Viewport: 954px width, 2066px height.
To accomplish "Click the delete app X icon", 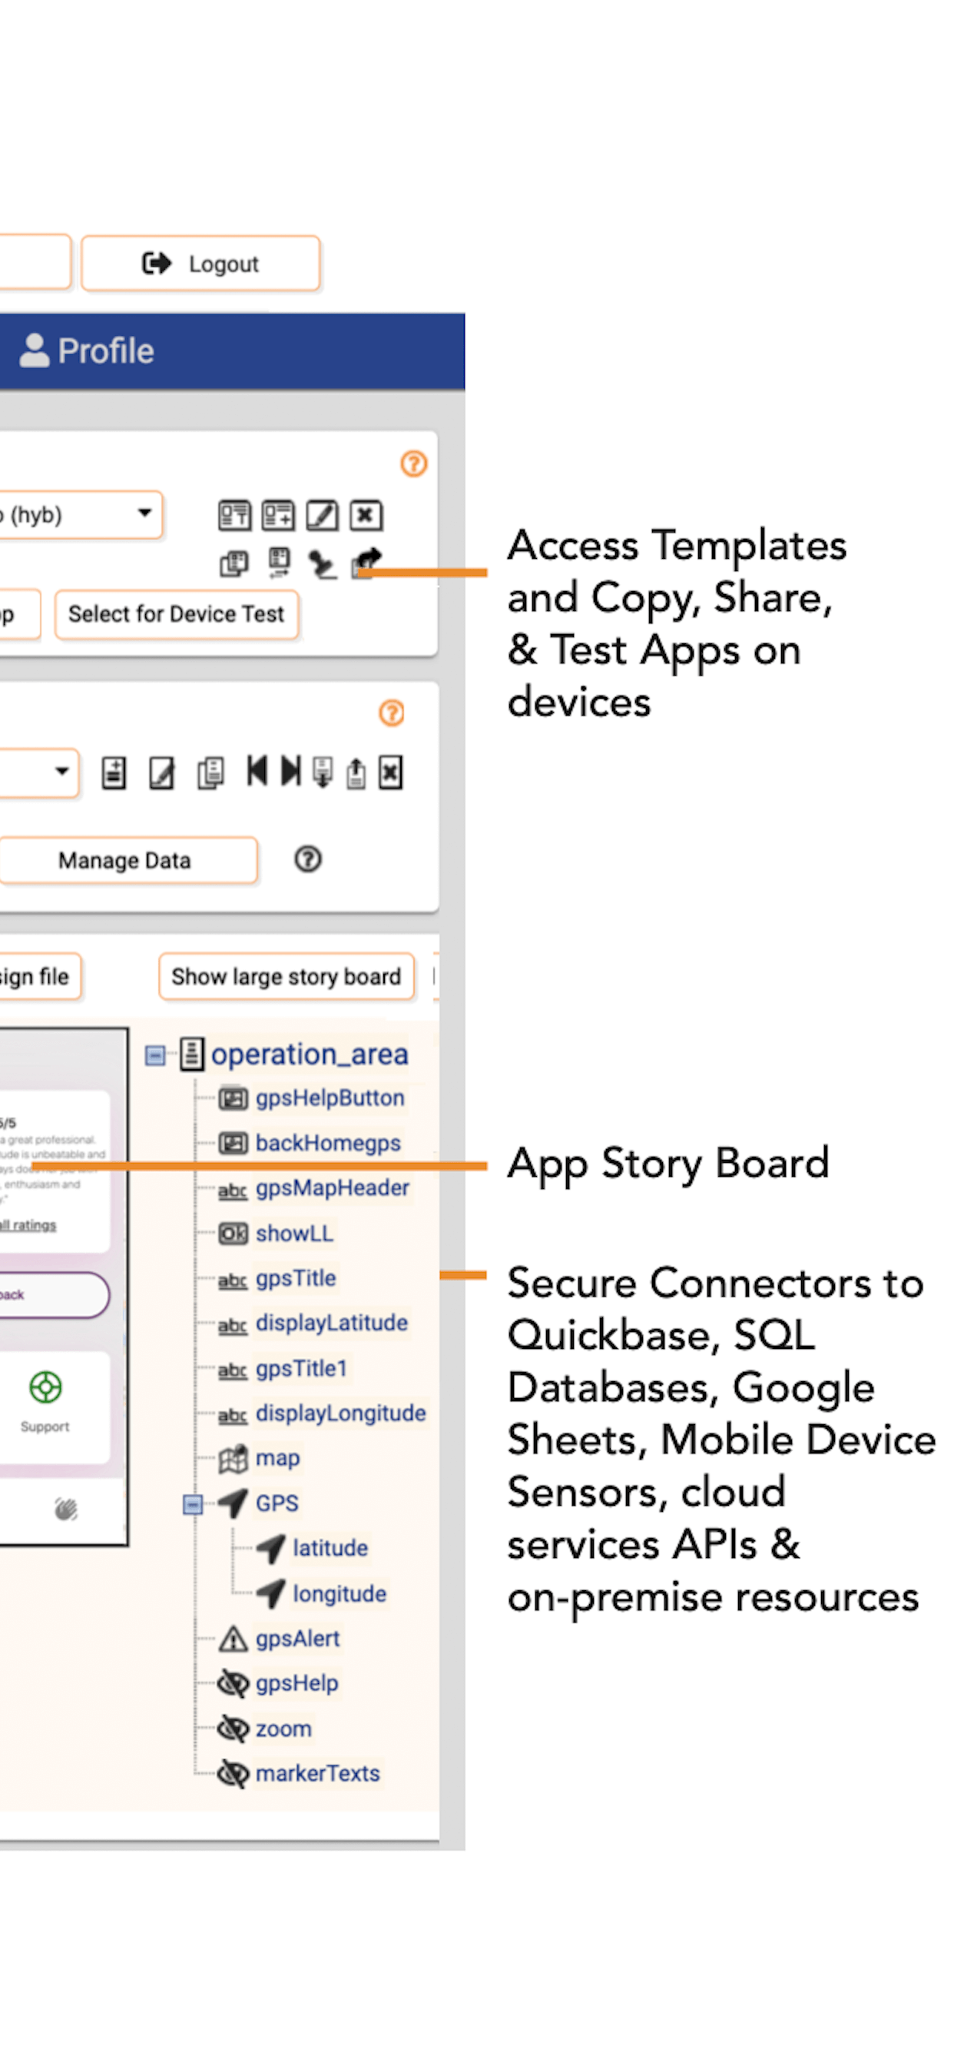I will [366, 515].
